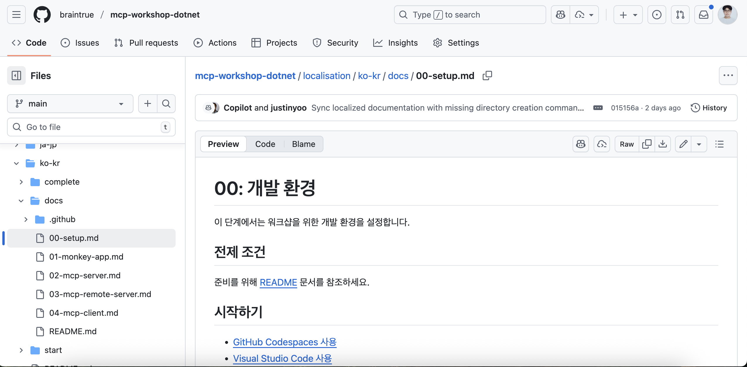This screenshot has width=747, height=367.
Task: Click the Raw button
Action: (x=627, y=144)
